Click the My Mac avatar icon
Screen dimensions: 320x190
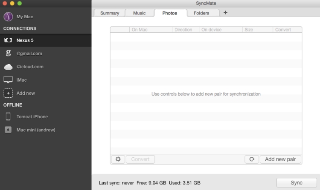[8, 17]
